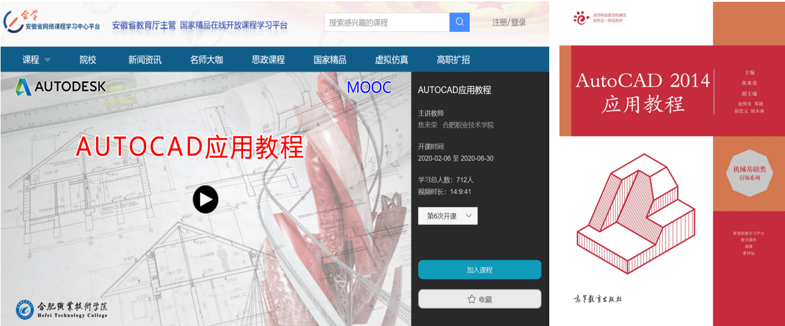This screenshot has width=785, height=326.
Task: Click the Hefei Technology College logo
Action: [62, 309]
